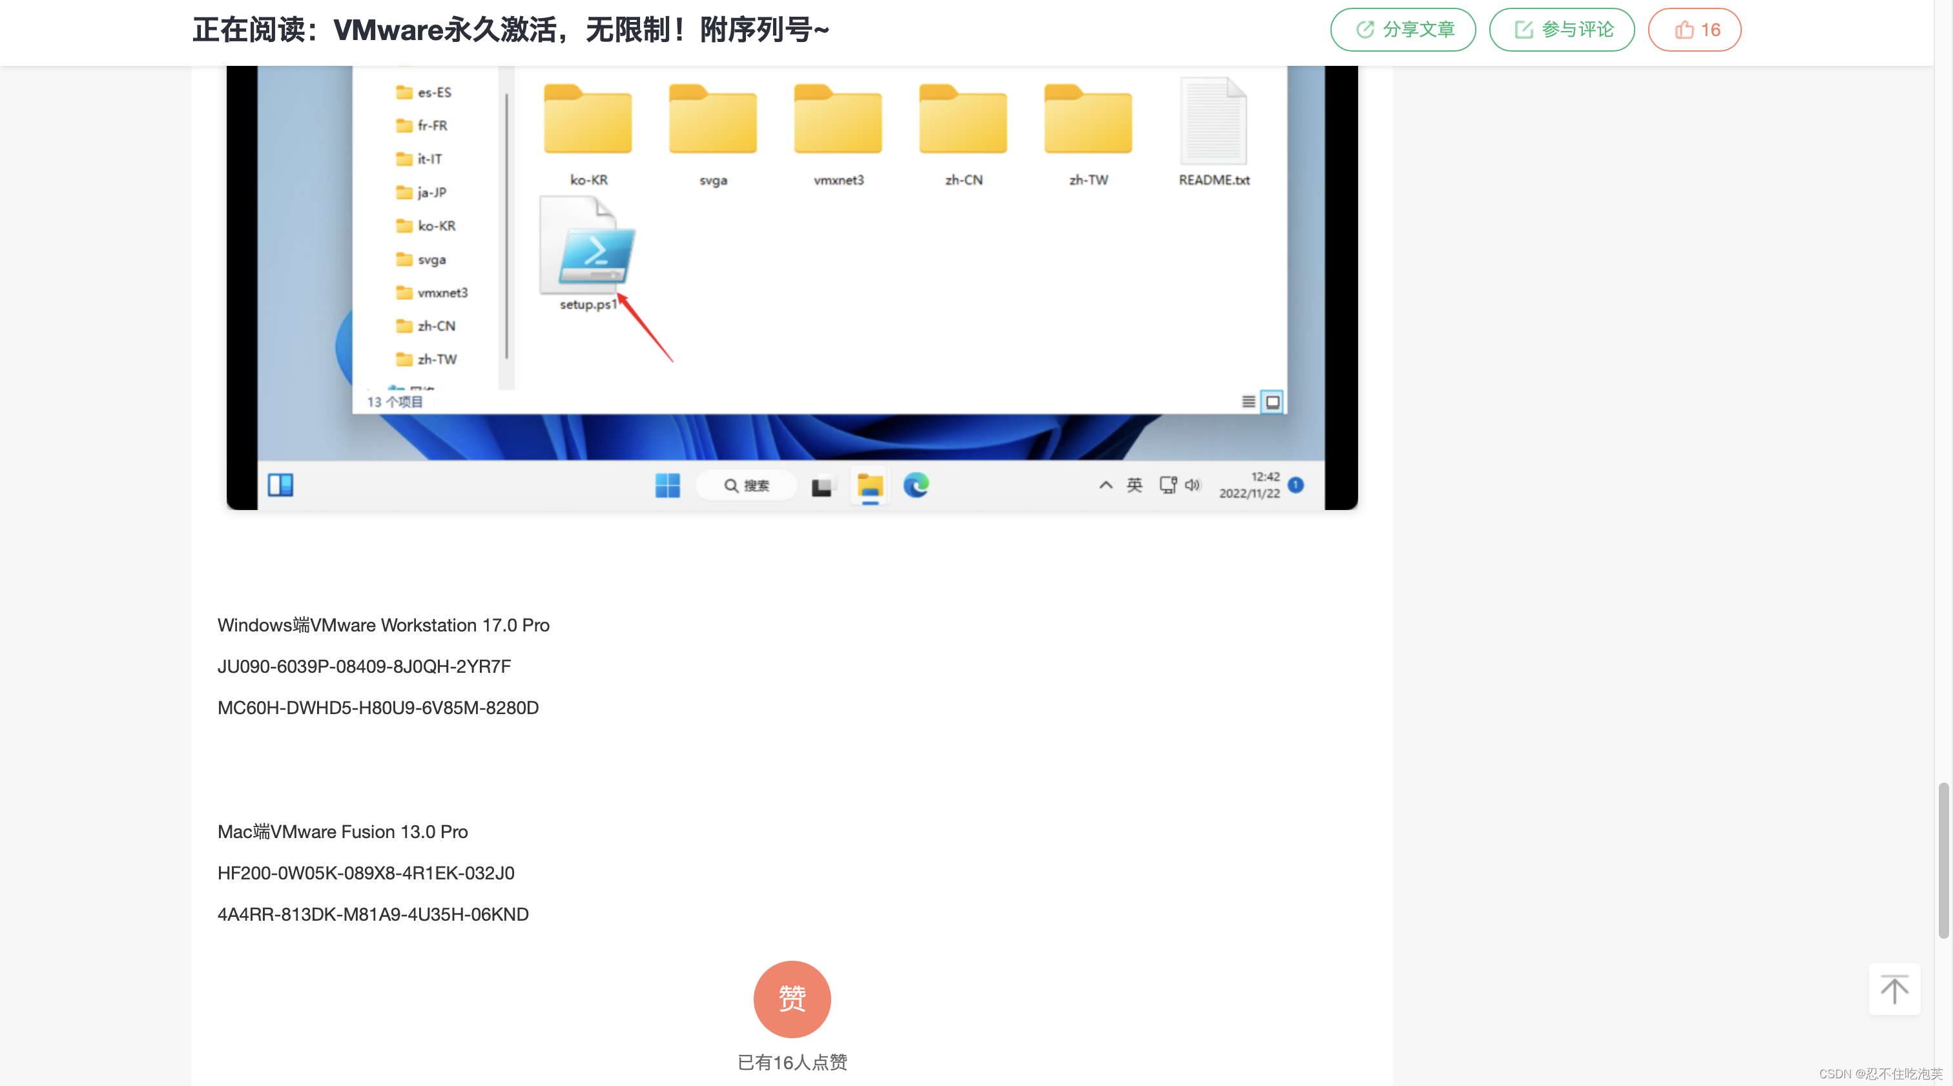Click the taskbar Windows Start icon
1953x1086 pixels.
pos(667,485)
